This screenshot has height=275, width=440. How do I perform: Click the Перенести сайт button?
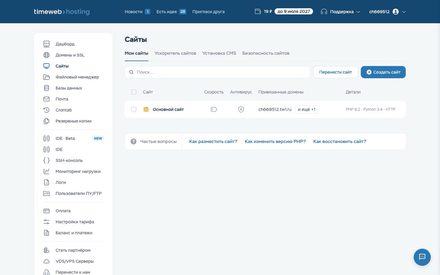point(335,72)
